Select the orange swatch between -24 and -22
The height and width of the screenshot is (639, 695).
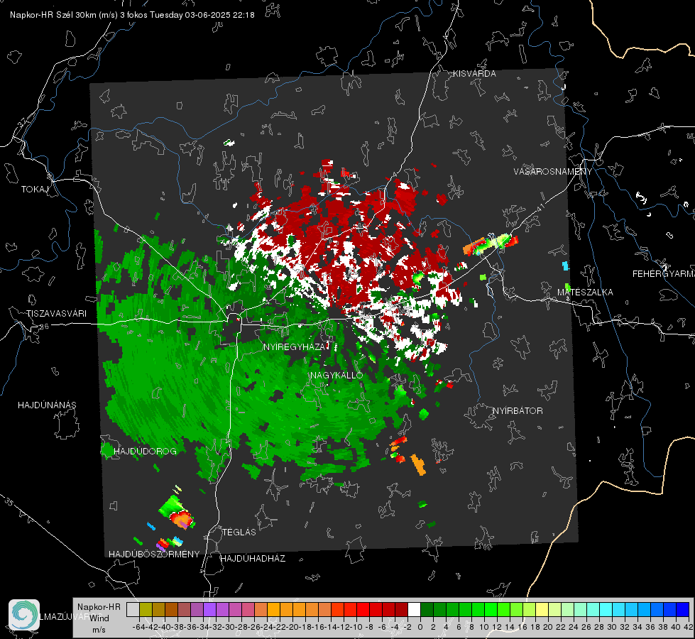(273, 609)
